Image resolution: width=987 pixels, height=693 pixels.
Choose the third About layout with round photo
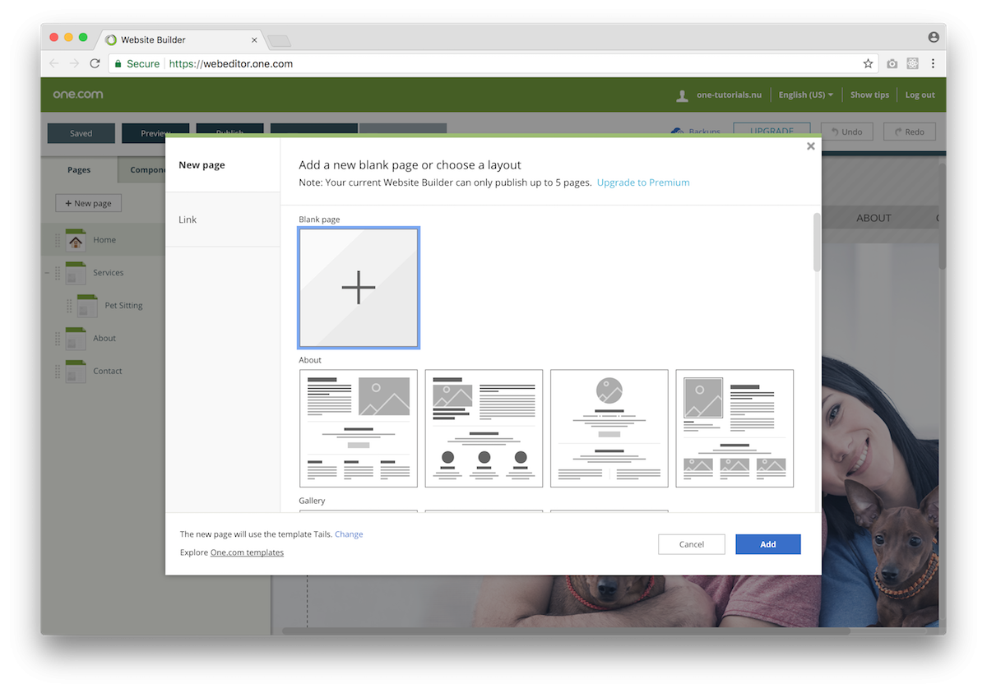[609, 428]
